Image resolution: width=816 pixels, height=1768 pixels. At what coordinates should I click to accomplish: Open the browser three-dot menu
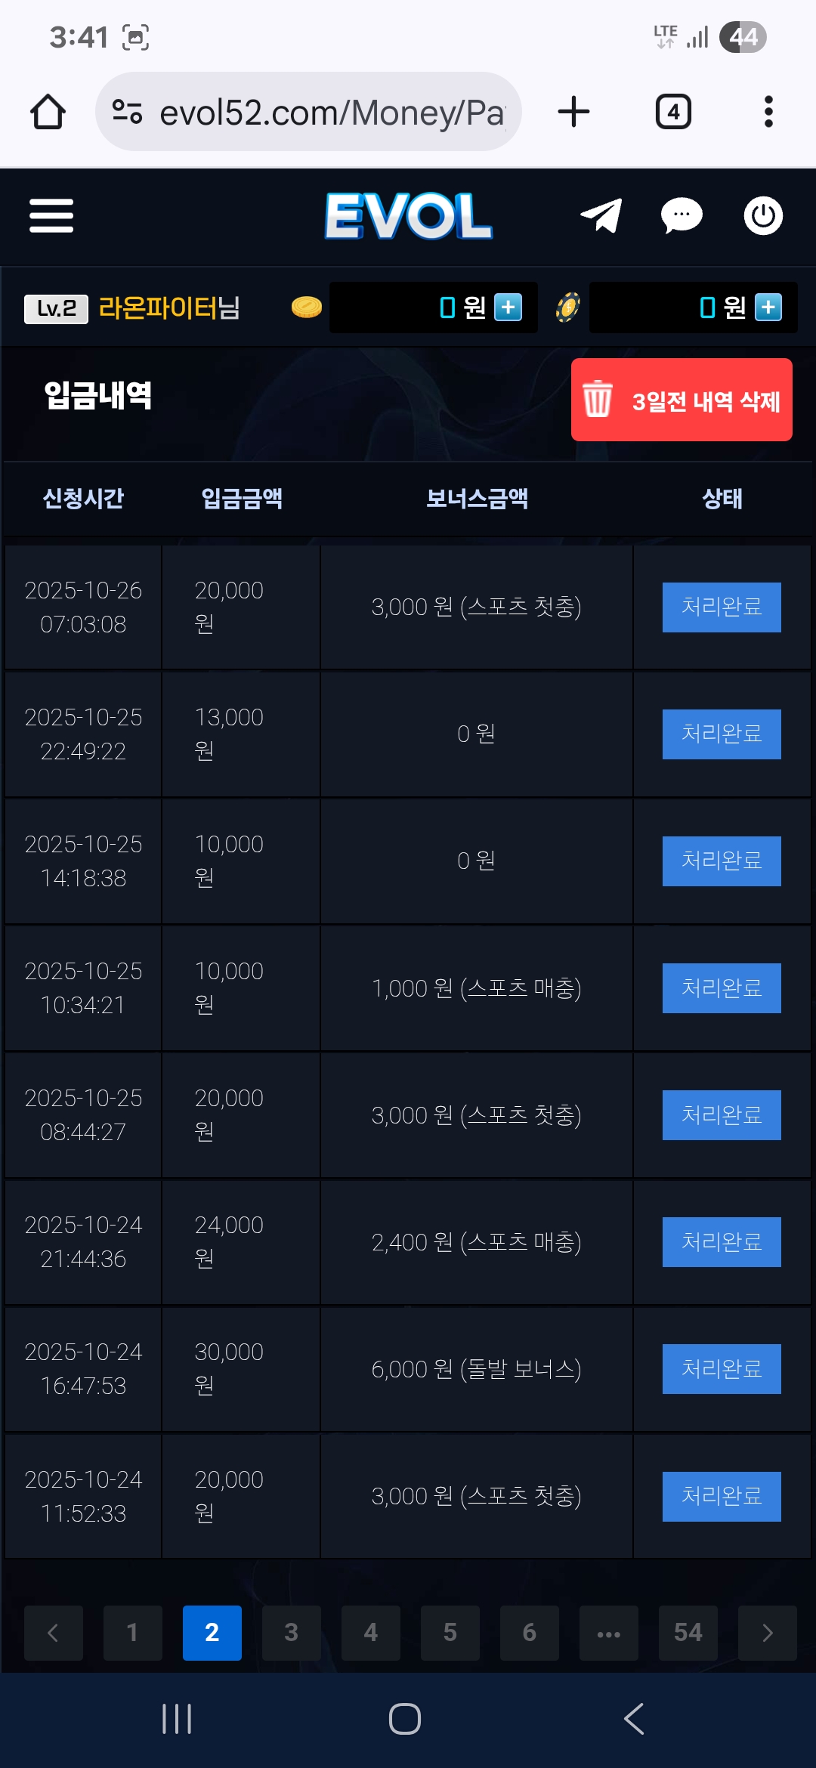768,112
